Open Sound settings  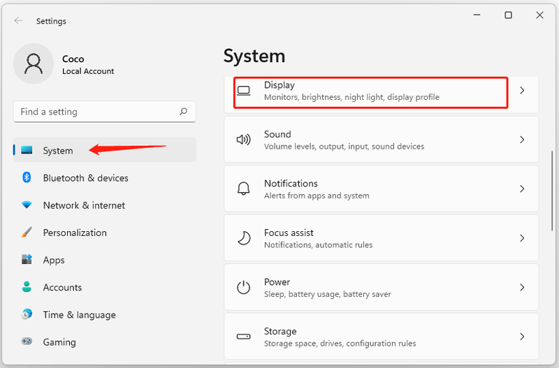pos(381,139)
